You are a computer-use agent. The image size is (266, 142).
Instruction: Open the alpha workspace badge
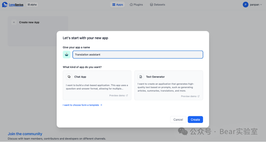point(32,5)
